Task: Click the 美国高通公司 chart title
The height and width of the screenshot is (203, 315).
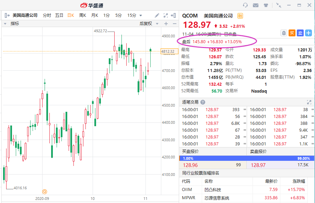Action: 25,15
